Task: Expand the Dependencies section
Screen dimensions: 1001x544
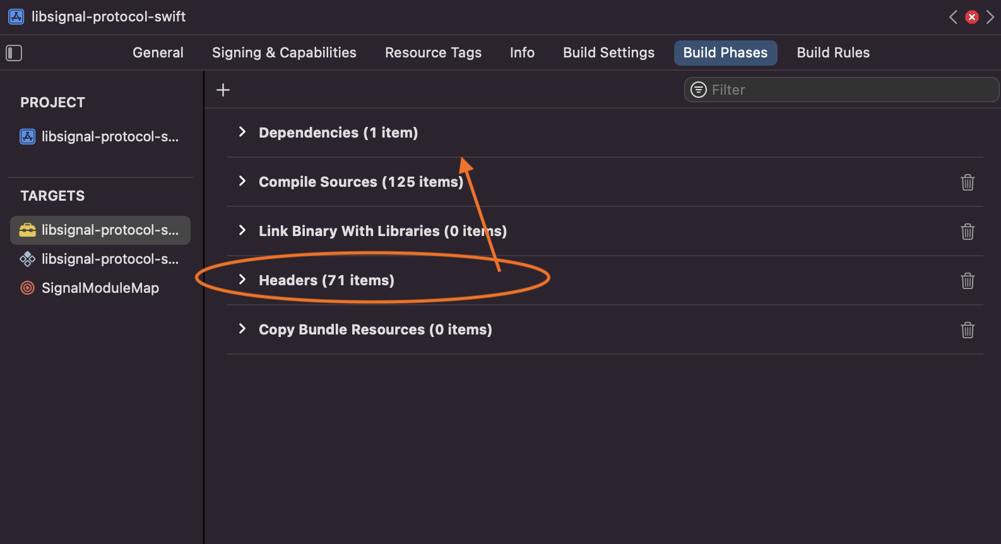Action: 242,132
